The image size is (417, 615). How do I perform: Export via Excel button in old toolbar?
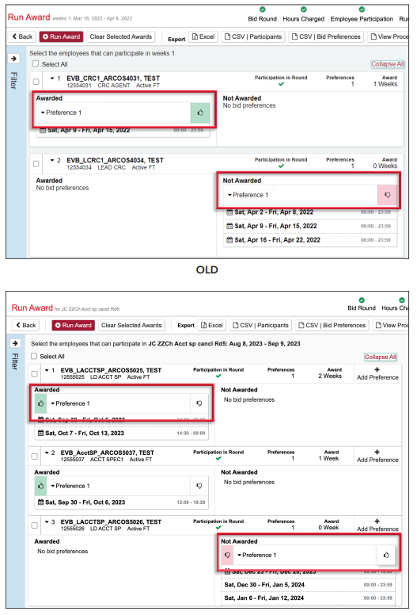(203, 36)
